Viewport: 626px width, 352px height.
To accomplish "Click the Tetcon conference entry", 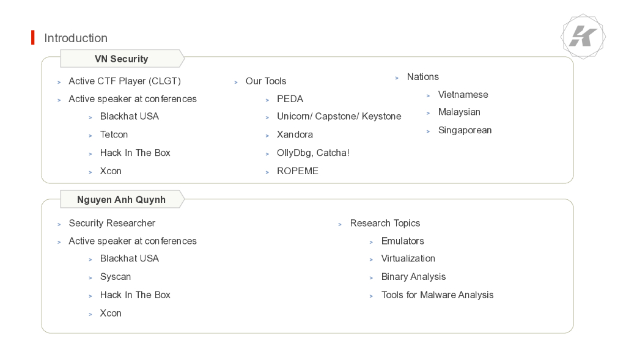I will pyautogui.click(x=114, y=134).
